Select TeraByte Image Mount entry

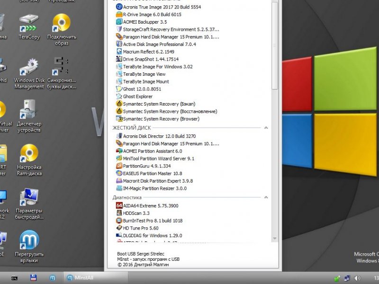coord(143,81)
